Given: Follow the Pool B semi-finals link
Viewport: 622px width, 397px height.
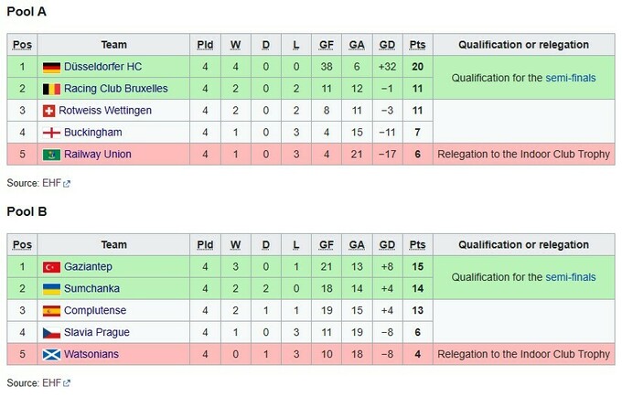Looking at the screenshot, I should 570,277.
